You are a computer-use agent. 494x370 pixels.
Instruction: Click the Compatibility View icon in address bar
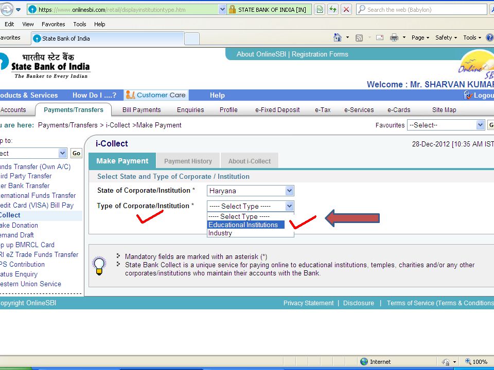[320, 9]
